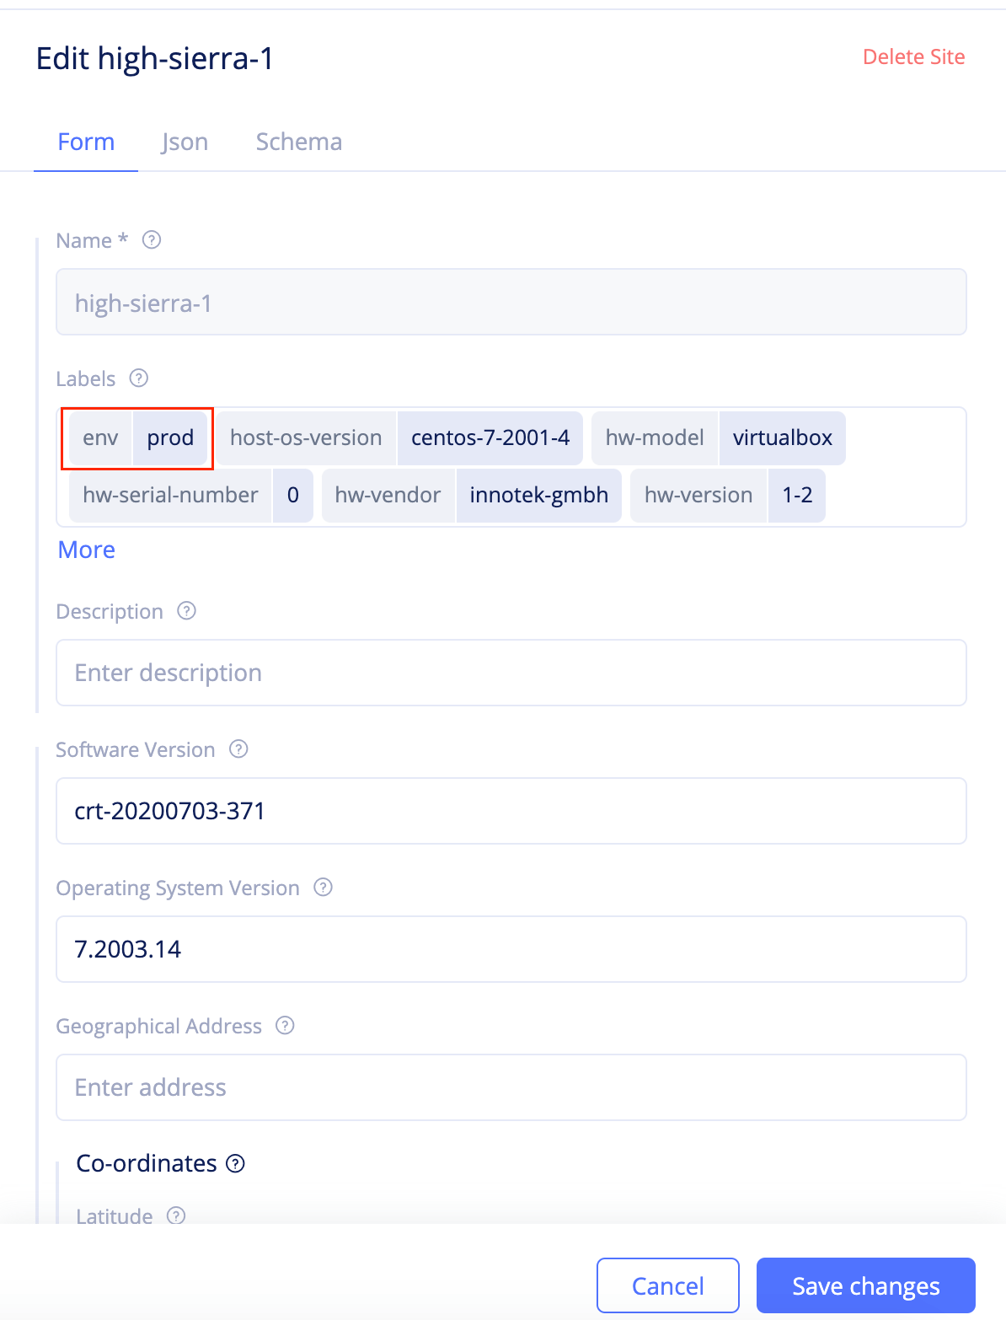The height and width of the screenshot is (1320, 1006).
Task: Select the env:prod label chip
Action: pos(136,438)
